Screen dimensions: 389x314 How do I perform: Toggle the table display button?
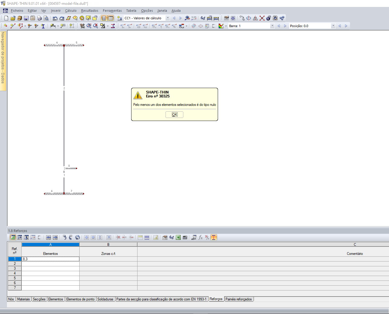coord(111,18)
